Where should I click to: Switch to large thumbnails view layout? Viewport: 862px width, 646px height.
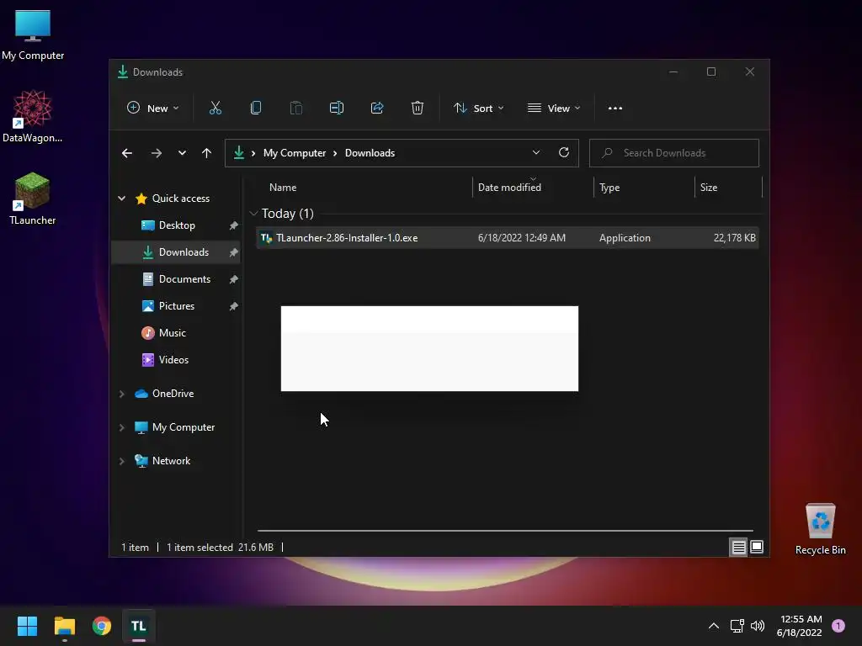coord(757,547)
